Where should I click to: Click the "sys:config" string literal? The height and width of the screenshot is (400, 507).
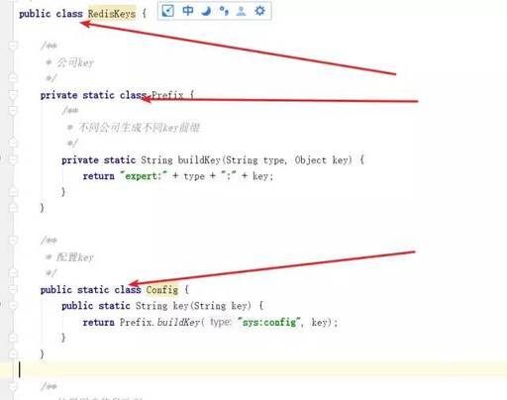pos(269,322)
